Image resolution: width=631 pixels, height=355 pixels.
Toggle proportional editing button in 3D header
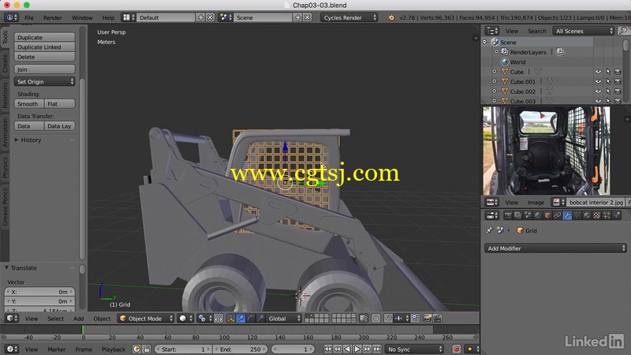point(376,319)
